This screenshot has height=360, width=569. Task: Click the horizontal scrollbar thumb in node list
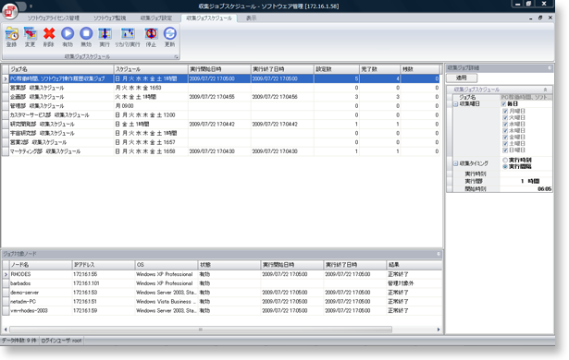[x=201, y=330]
